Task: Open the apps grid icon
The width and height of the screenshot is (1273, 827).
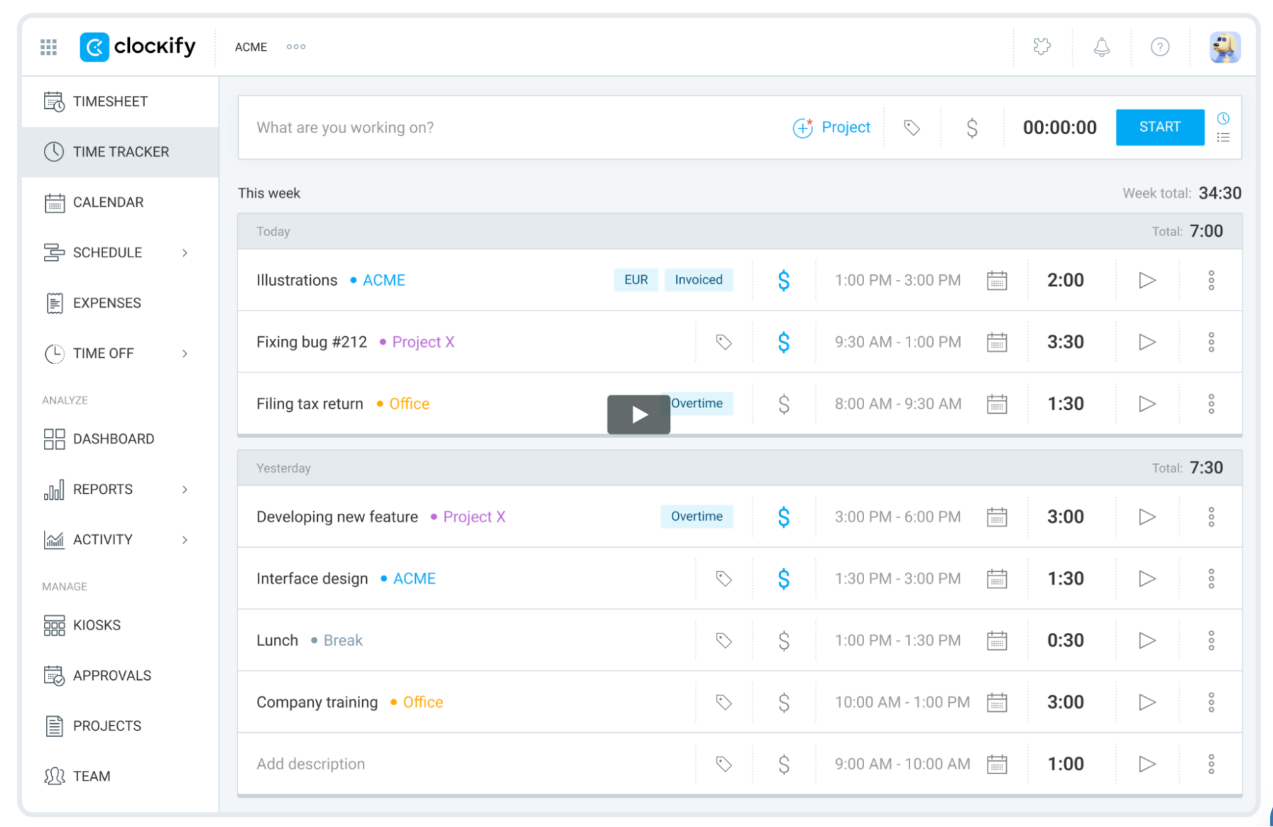Action: point(48,47)
